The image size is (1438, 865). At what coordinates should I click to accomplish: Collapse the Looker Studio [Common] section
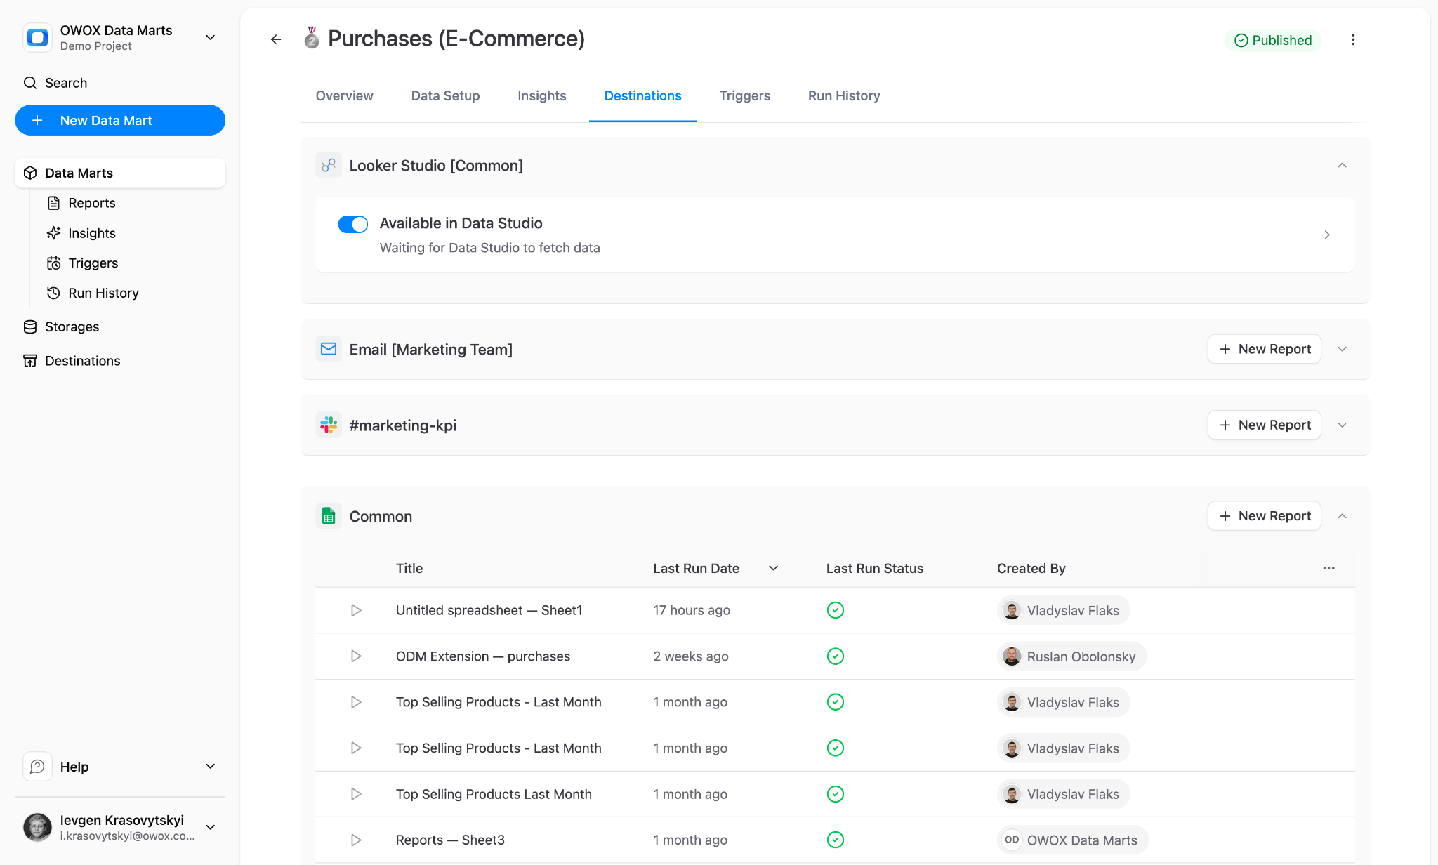click(x=1342, y=166)
